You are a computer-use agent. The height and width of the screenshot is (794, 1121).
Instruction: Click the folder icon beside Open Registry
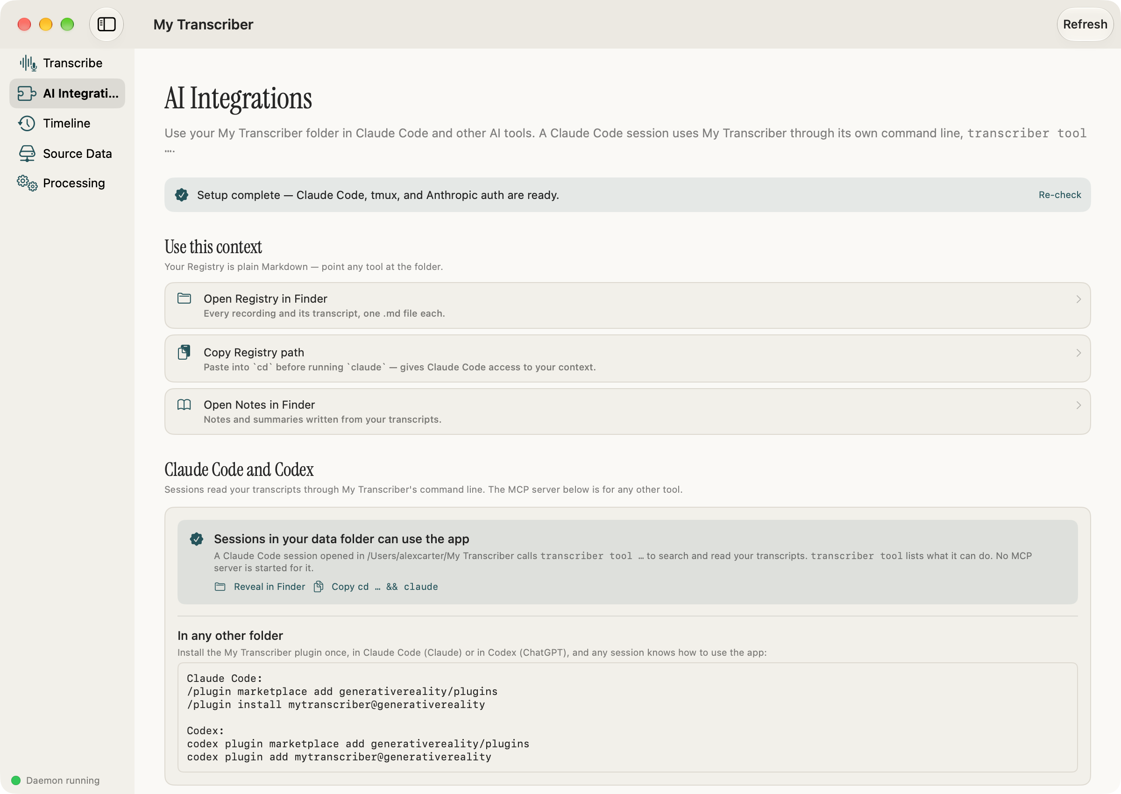tap(184, 298)
